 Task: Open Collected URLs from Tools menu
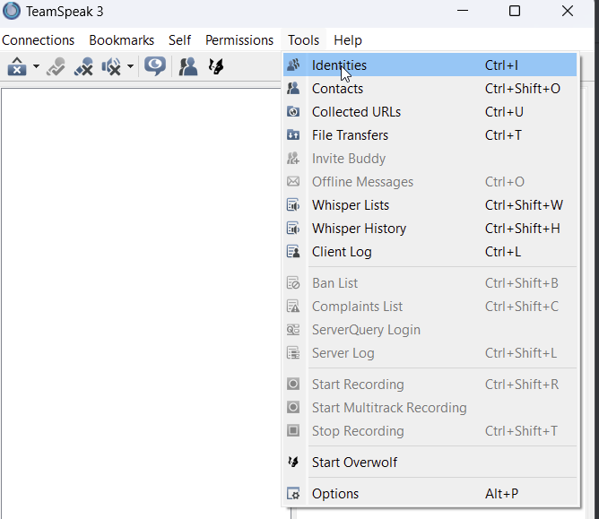[356, 112]
